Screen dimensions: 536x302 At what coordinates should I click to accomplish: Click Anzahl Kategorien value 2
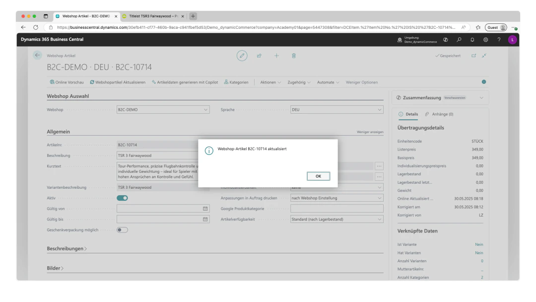[x=482, y=277]
